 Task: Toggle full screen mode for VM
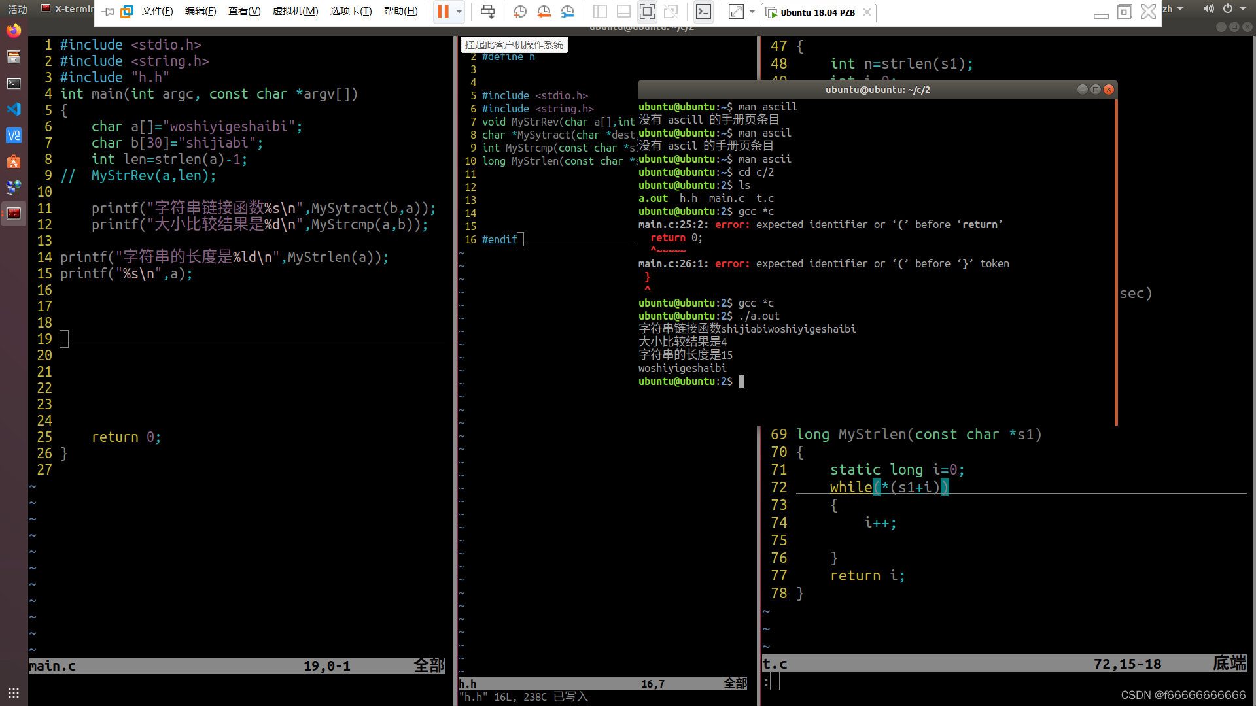[x=647, y=11]
